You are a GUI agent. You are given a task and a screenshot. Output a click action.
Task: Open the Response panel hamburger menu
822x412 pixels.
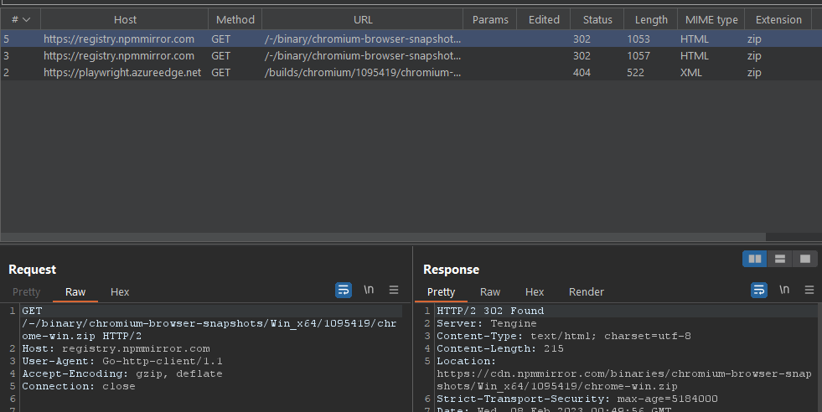pyautogui.click(x=809, y=290)
